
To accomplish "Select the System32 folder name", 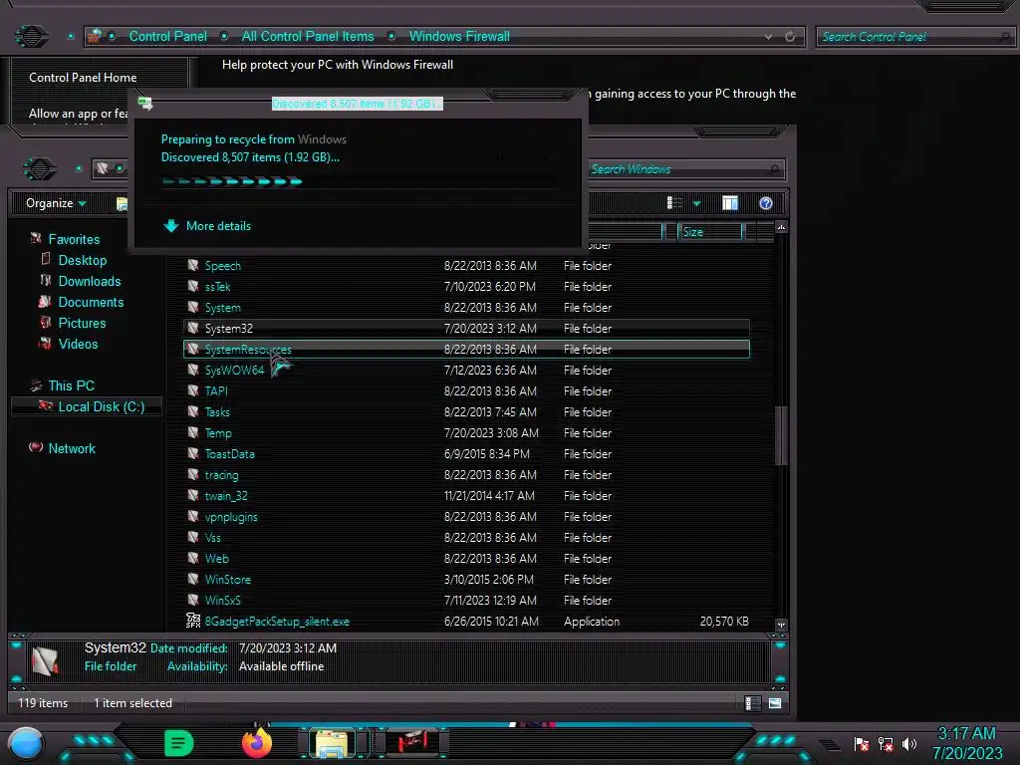I will 229,329.
